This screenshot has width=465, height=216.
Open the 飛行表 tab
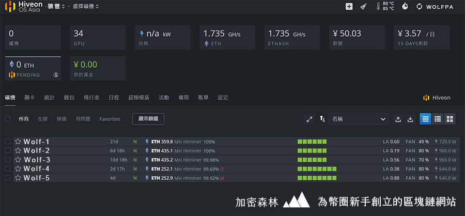(x=91, y=97)
